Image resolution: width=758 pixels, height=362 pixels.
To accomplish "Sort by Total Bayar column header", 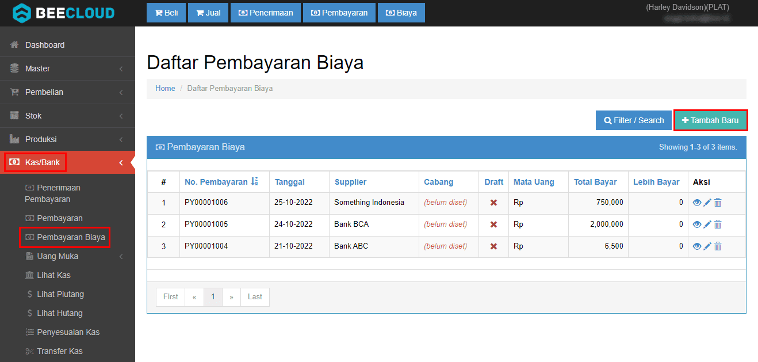I will coord(595,182).
